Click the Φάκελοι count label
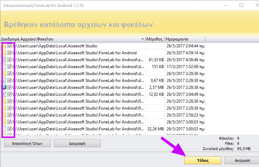 click(x=226, y=138)
